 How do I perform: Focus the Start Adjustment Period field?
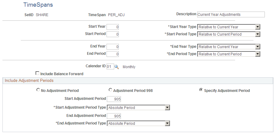[x=114, y=99]
